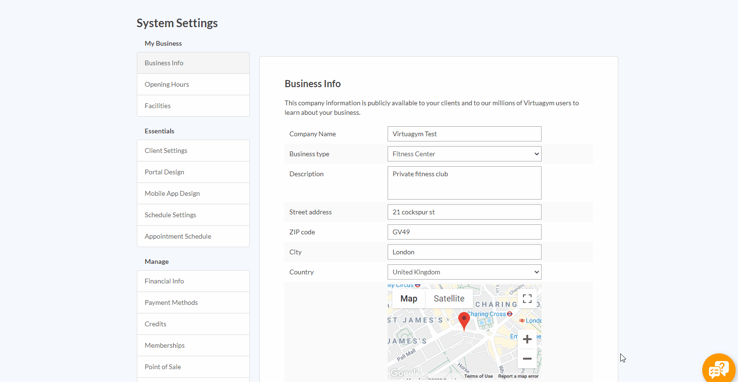Image resolution: width=738 pixels, height=382 pixels.
Task: Click the Google logo on the map
Action: [405, 373]
